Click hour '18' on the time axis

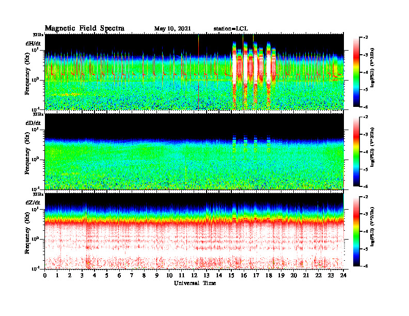point(269,275)
